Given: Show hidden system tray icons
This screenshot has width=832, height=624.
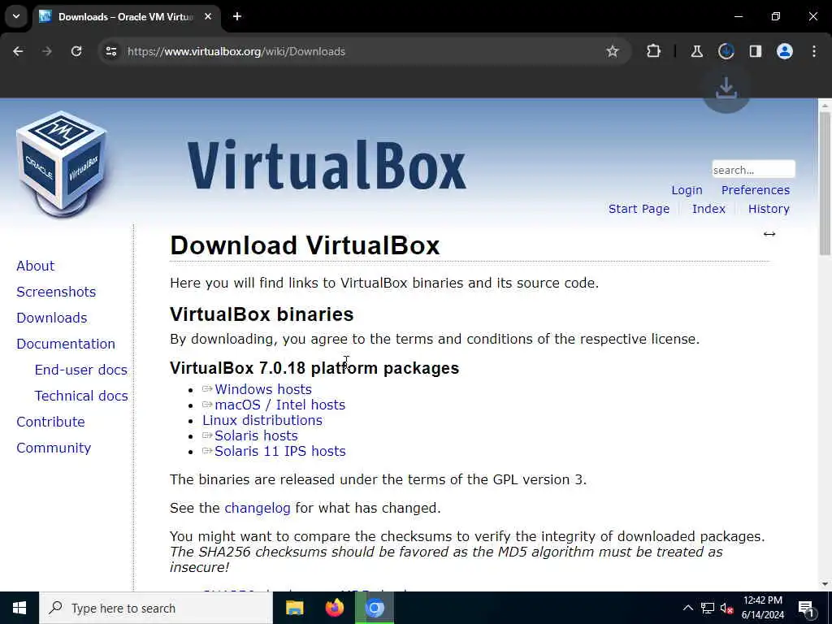Looking at the screenshot, I should click(687, 608).
